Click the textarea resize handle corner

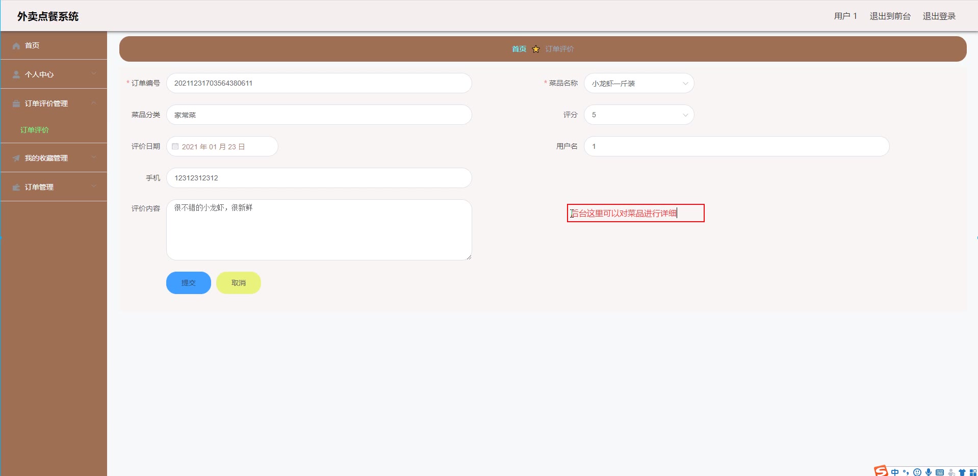pyautogui.click(x=469, y=257)
